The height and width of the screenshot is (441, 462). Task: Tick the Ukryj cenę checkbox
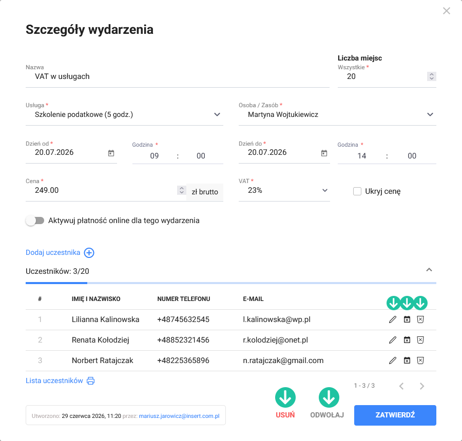[357, 191]
